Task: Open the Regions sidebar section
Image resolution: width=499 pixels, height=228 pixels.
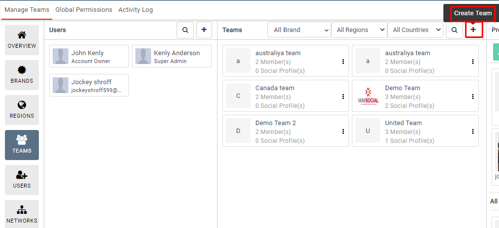Action: pos(22,110)
